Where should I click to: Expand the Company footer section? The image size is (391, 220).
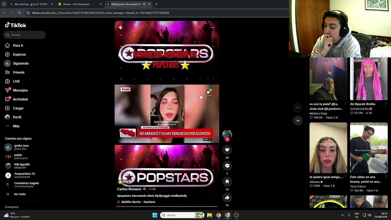coord(12,207)
